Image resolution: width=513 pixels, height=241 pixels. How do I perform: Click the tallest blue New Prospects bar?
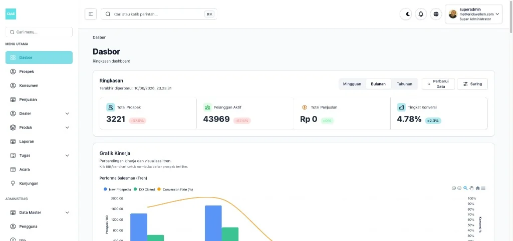[213, 223]
